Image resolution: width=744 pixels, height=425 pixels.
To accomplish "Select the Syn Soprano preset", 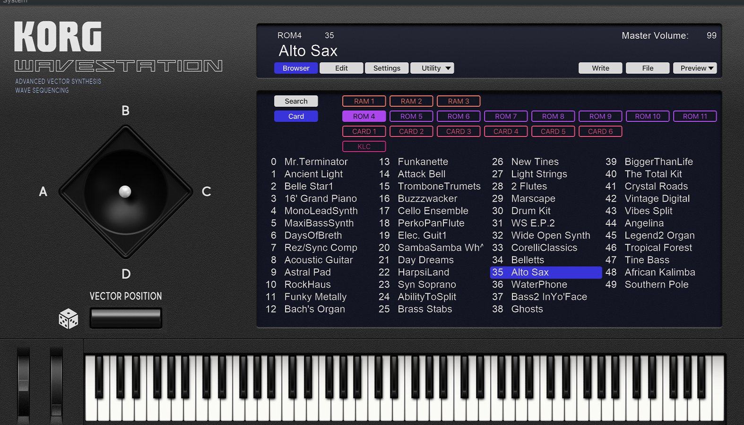I will tap(426, 284).
